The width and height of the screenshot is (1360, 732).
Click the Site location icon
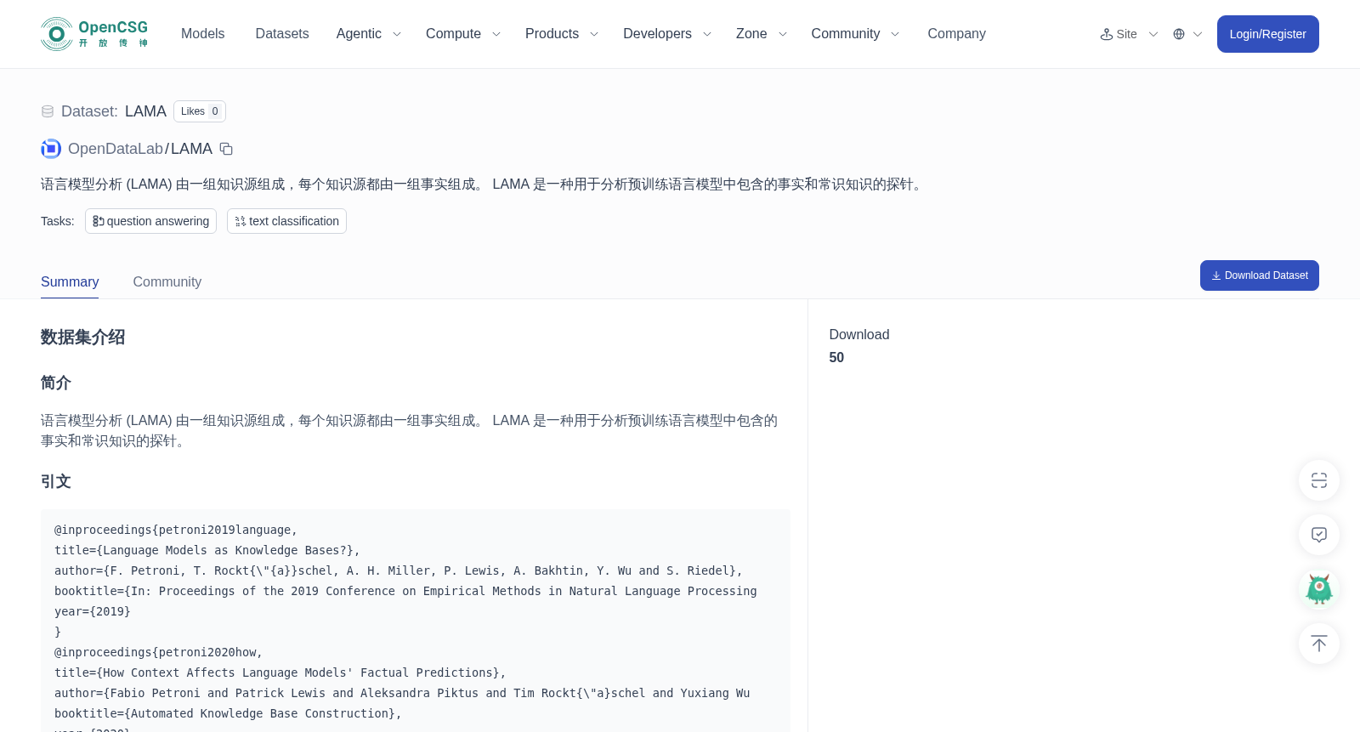pyautogui.click(x=1107, y=34)
